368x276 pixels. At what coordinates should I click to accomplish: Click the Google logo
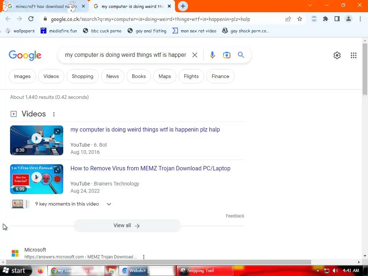tap(25, 55)
